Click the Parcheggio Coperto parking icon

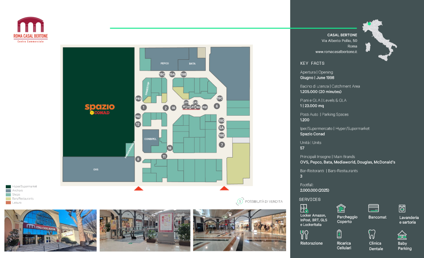tap(341, 208)
